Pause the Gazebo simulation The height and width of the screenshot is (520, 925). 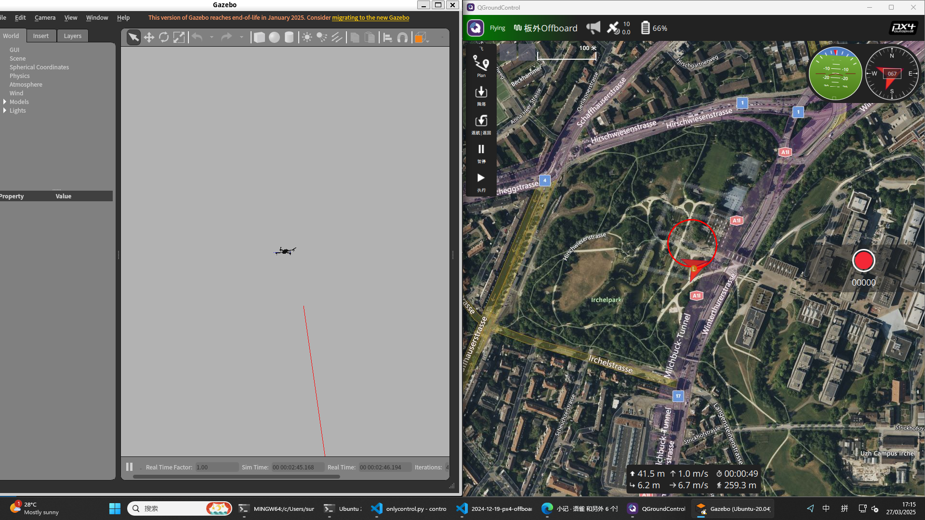[129, 467]
